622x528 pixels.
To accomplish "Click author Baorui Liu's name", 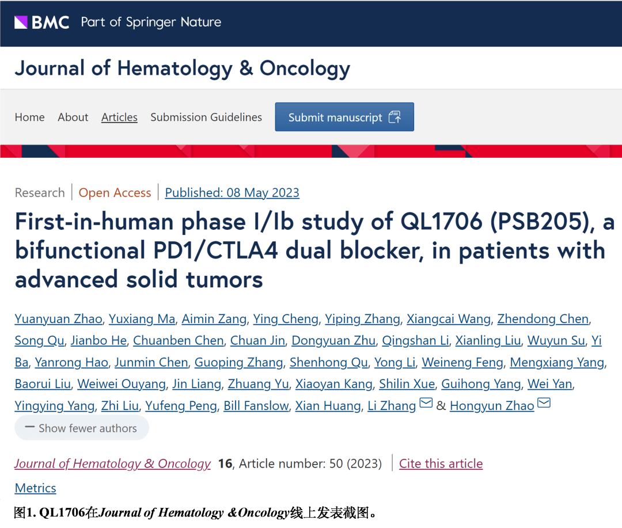I will pyautogui.click(x=43, y=384).
